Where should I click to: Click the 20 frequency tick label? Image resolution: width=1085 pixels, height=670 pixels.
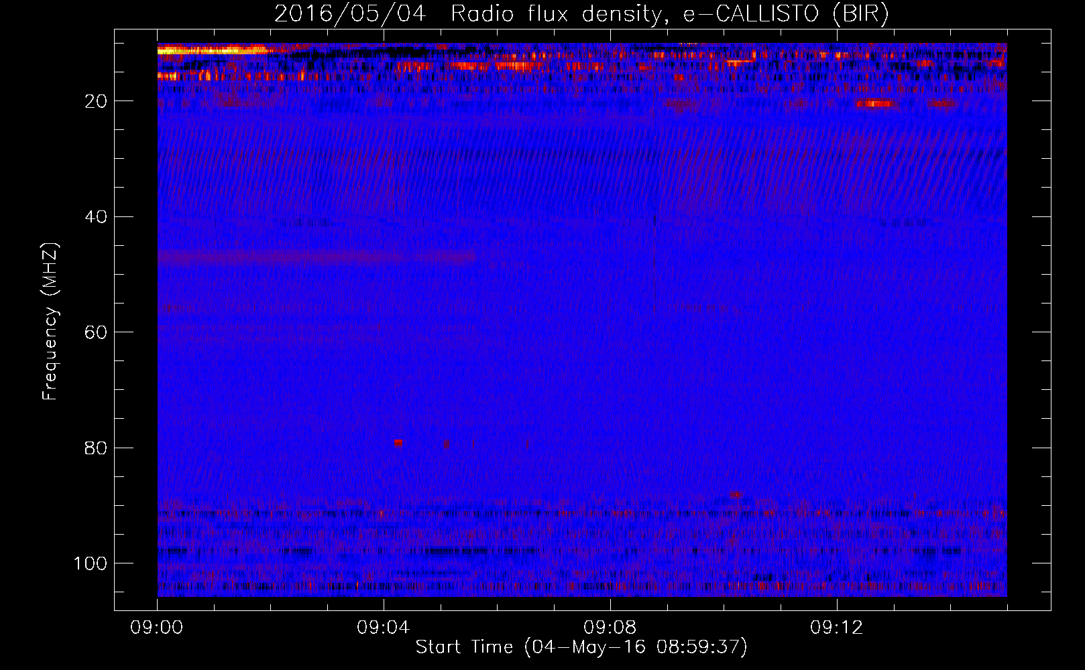[x=97, y=101]
